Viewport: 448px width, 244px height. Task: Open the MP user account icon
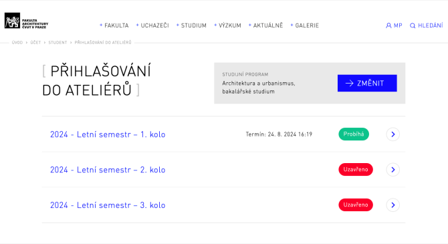(388, 25)
